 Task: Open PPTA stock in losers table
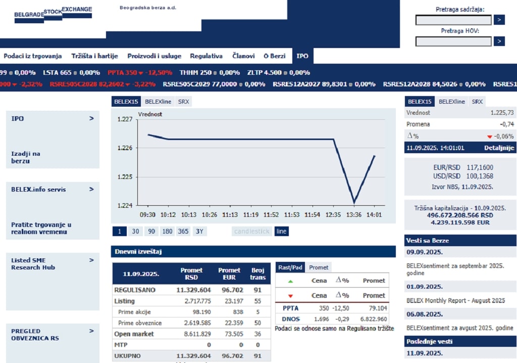coord(290,308)
